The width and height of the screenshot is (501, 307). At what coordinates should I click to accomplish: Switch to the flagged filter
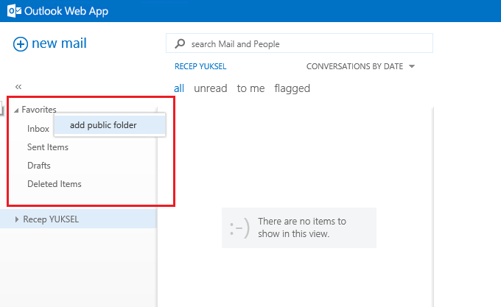292,88
